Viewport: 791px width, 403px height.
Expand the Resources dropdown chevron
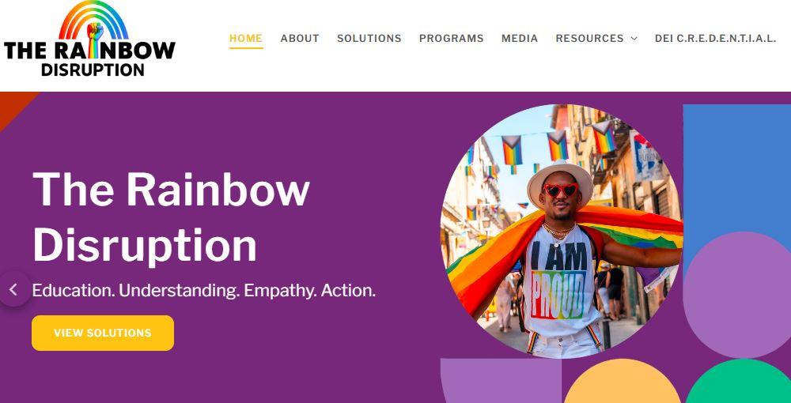click(x=634, y=38)
